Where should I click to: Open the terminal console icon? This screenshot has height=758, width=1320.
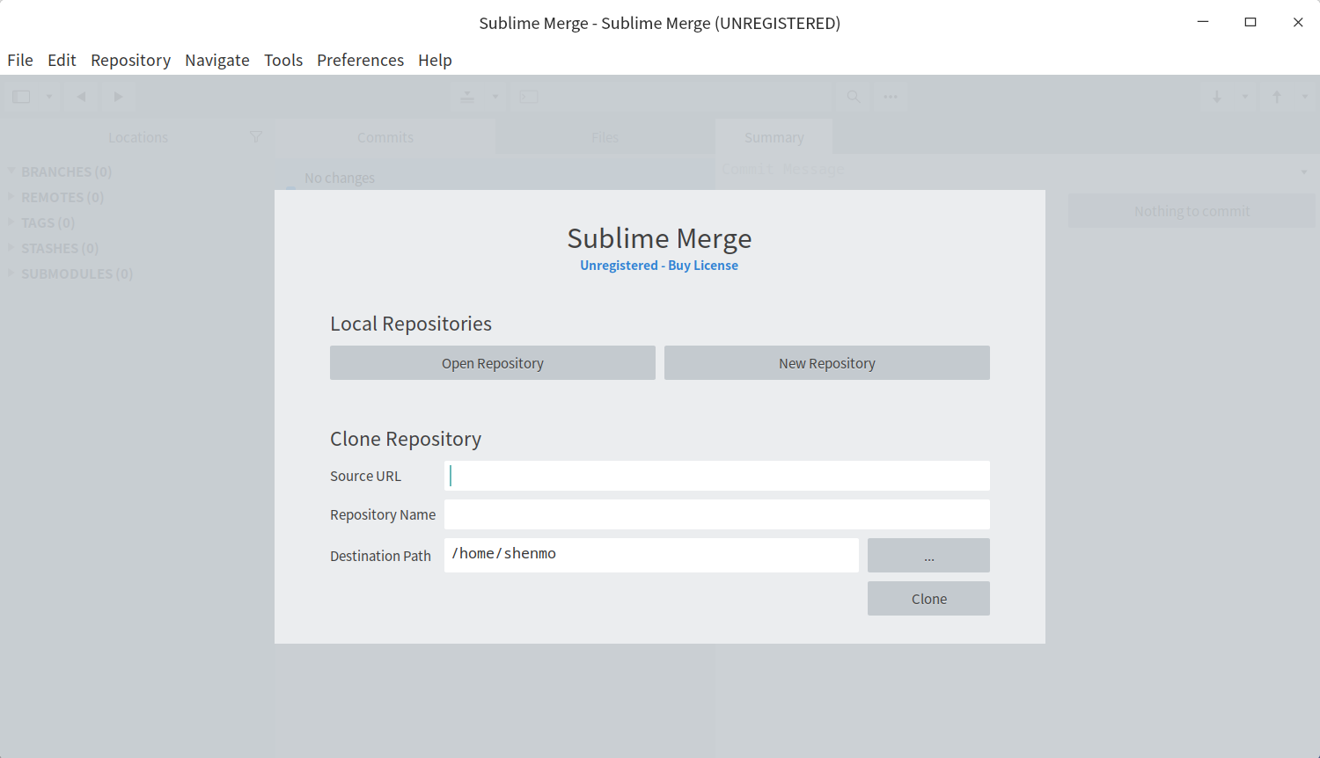coord(529,97)
